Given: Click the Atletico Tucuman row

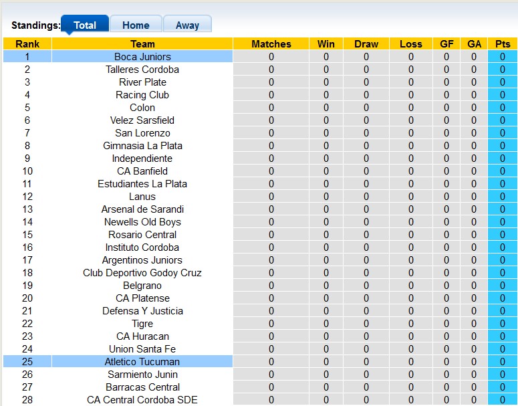Looking at the screenshot, I should coord(142,362).
